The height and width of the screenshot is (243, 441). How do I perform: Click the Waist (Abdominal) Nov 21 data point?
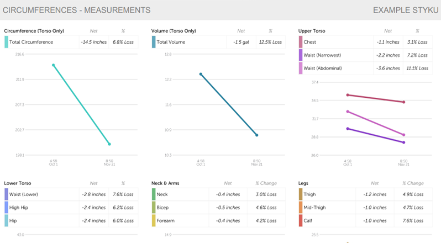(404, 135)
